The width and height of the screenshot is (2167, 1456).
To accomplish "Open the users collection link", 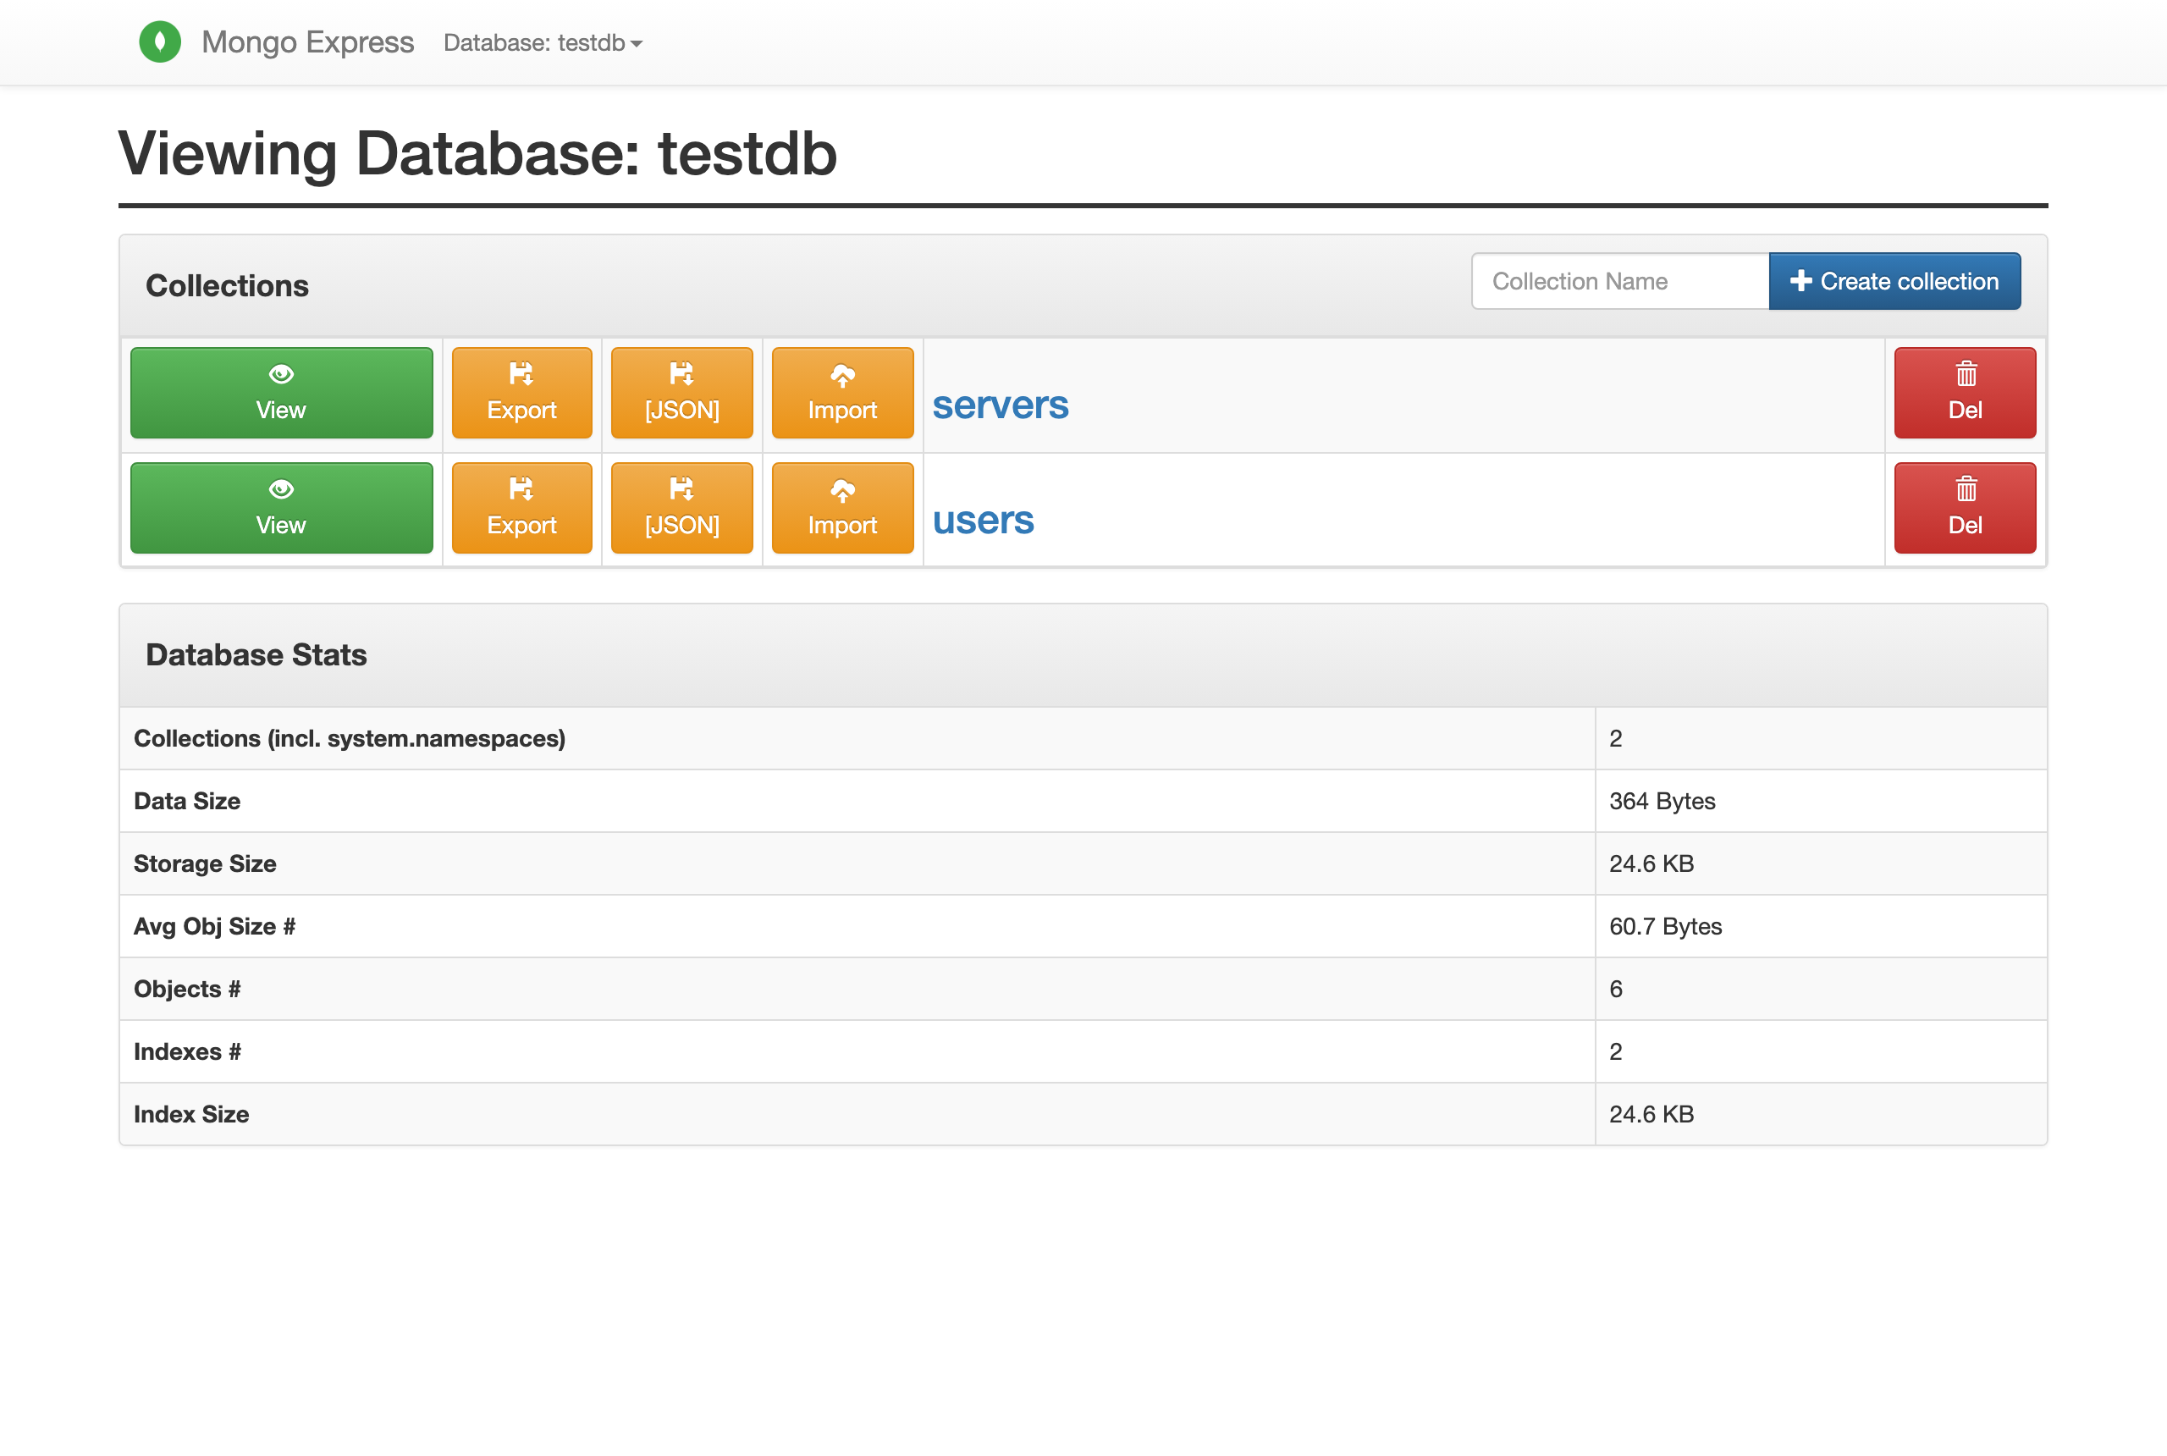I will tap(982, 521).
